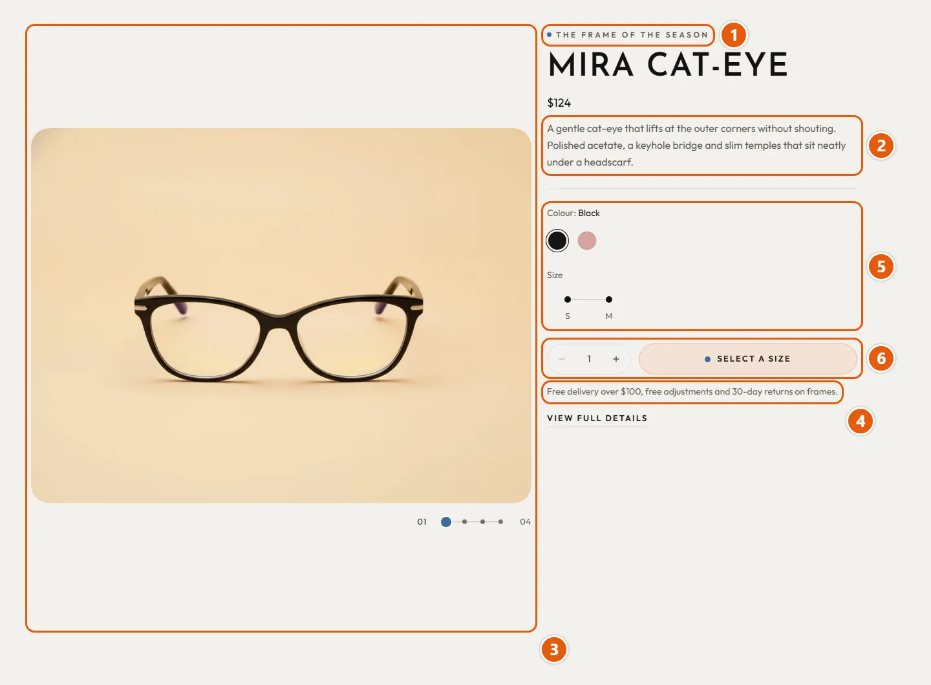Image resolution: width=931 pixels, height=685 pixels.
Task: Jump to second gallery slide dot
Action: pyautogui.click(x=464, y=522)
